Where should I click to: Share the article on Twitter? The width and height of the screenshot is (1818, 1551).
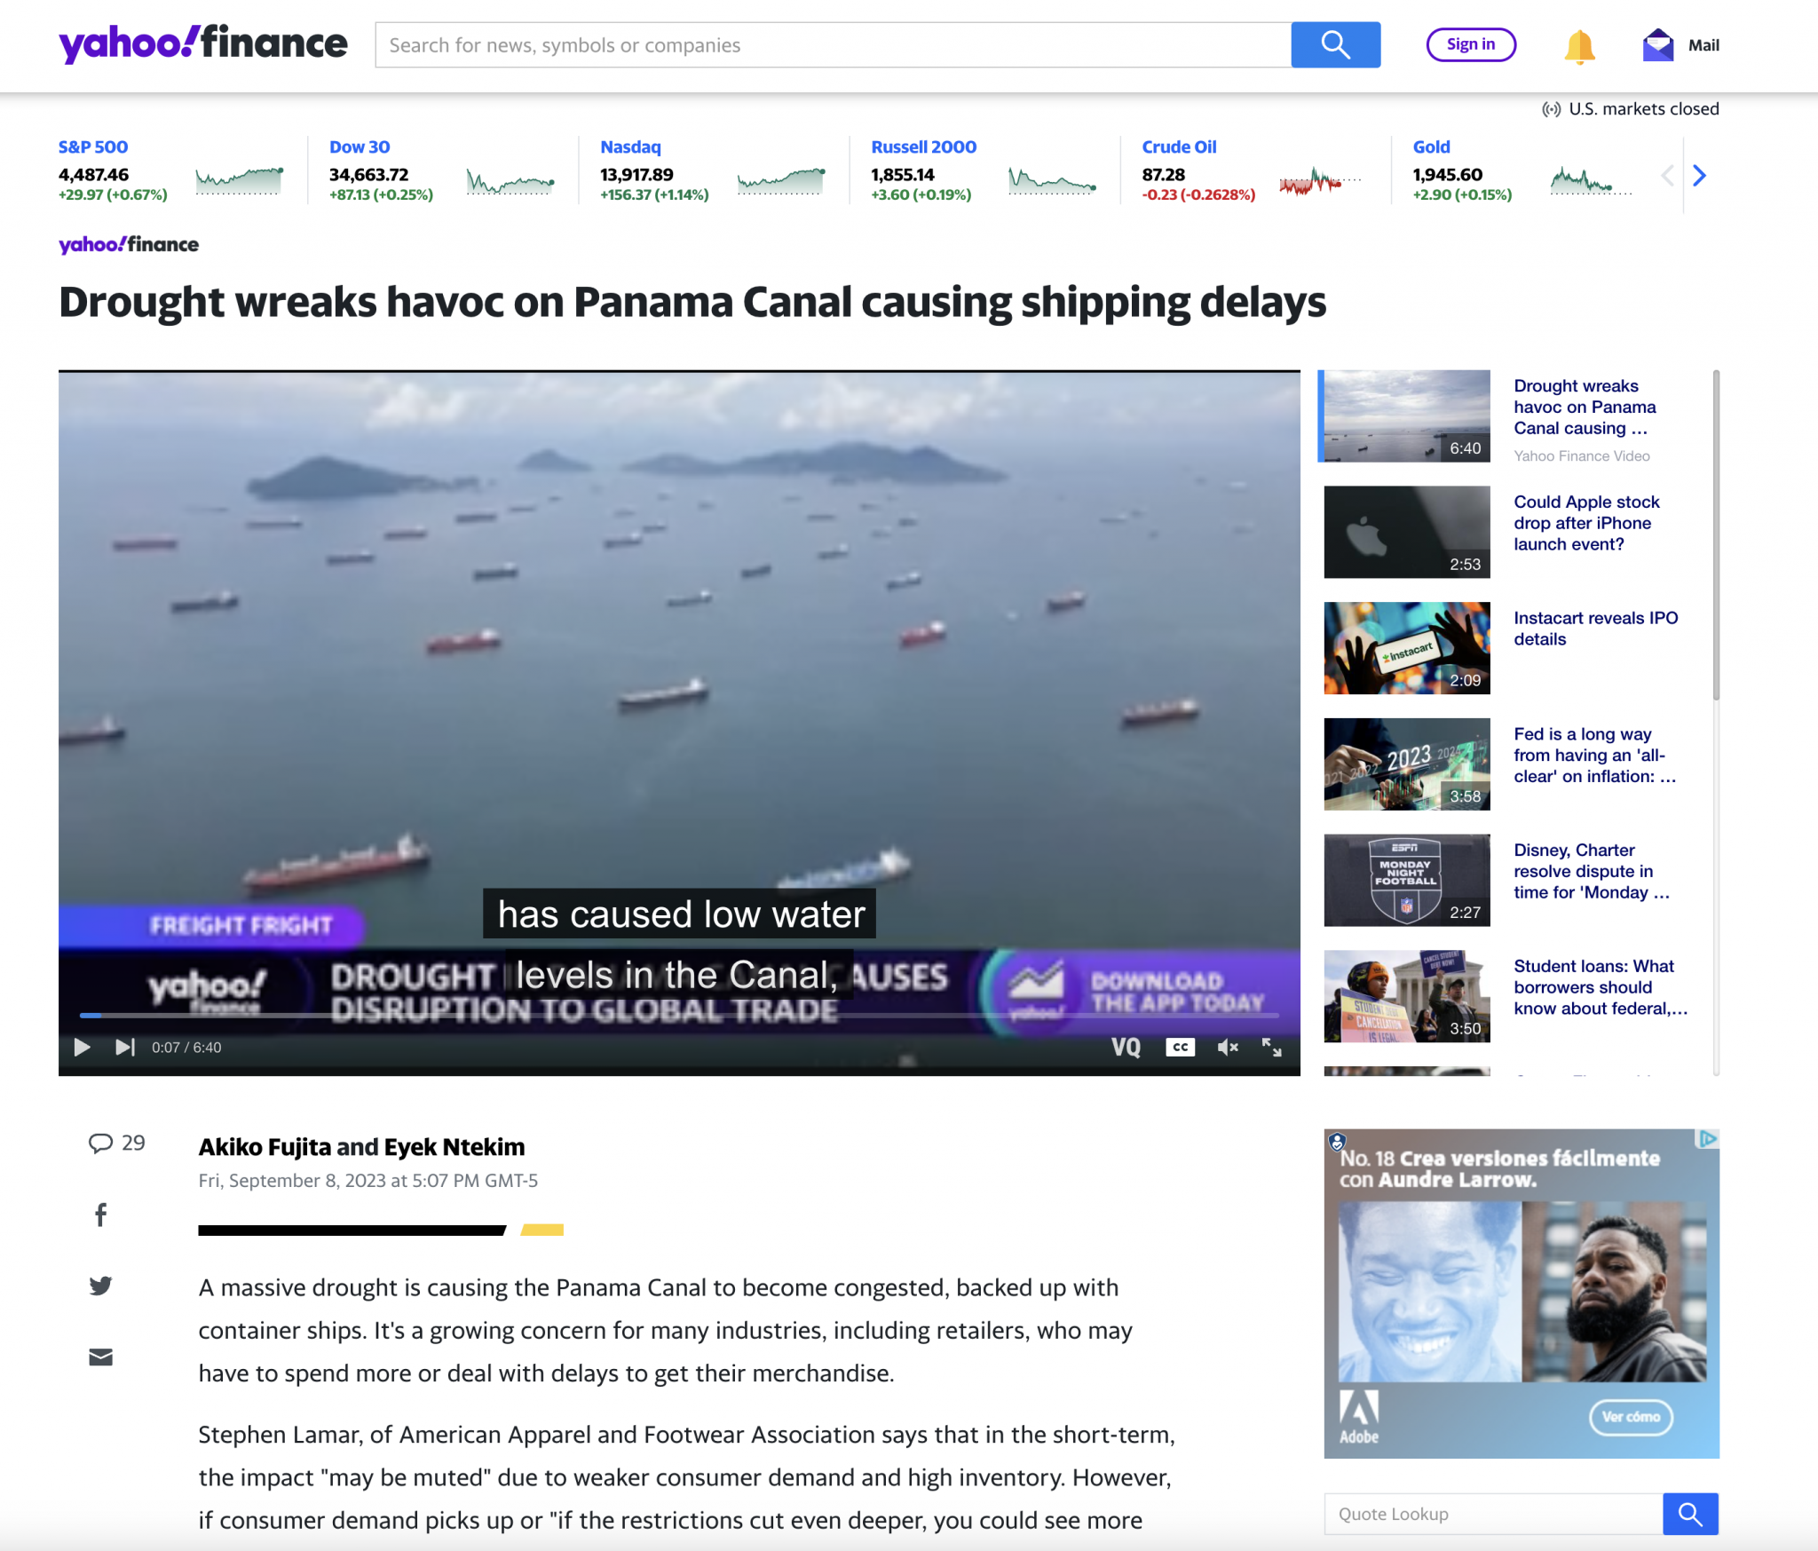[x=101, y=1286]
